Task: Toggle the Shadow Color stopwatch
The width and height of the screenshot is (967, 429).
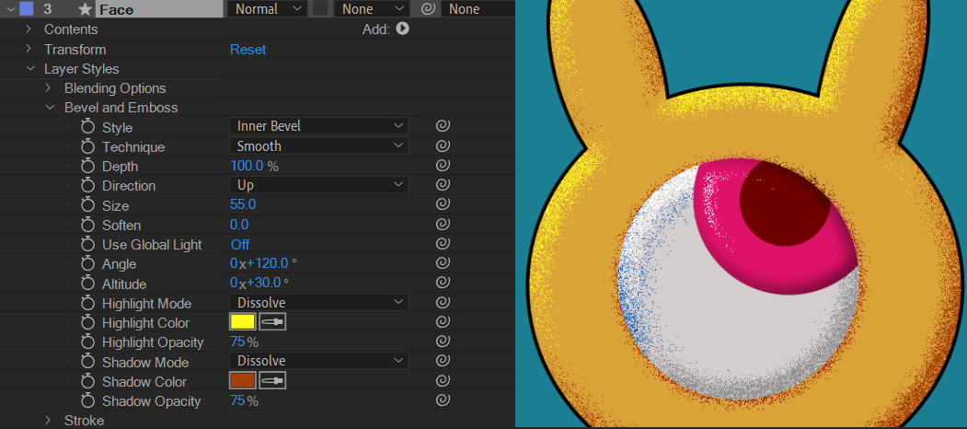Action: pos(88,381)
